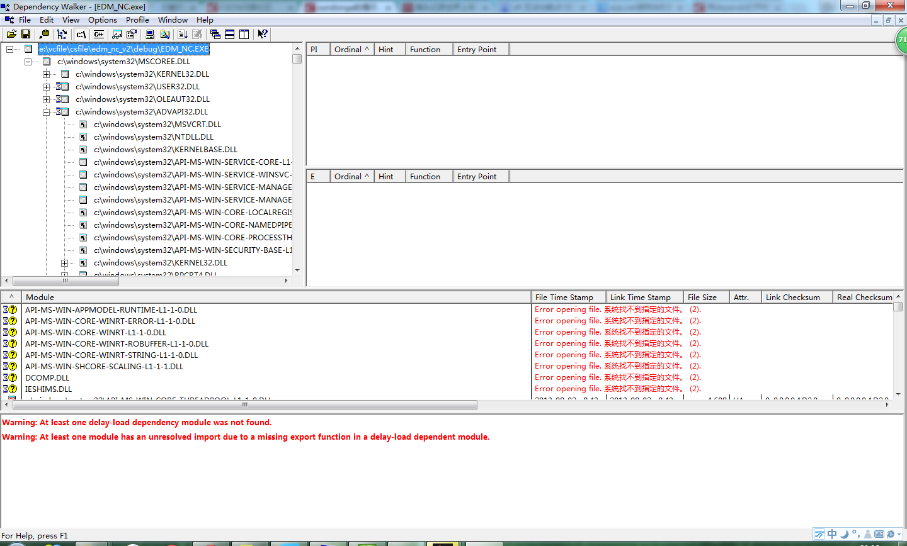
Task: Open the Window menu
Action: pyautogui.click(x=173, y=20)
